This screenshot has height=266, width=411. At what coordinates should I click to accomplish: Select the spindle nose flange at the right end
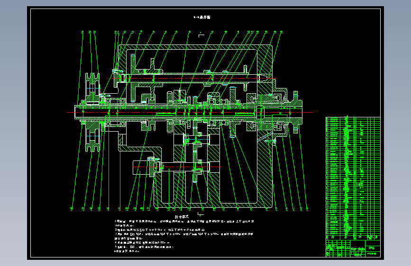(x=296, y=112)
